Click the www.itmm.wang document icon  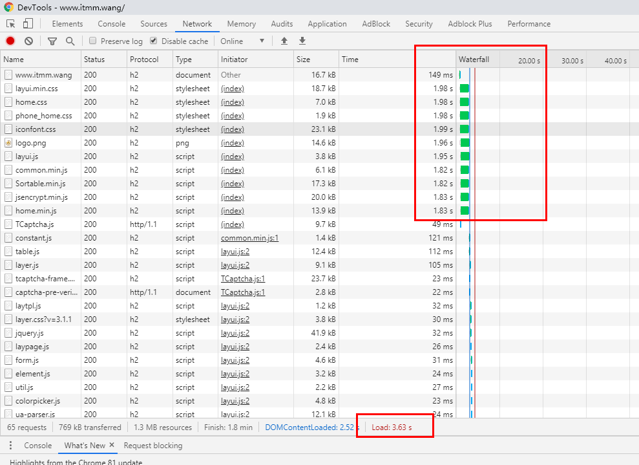(x=8, y=74)
